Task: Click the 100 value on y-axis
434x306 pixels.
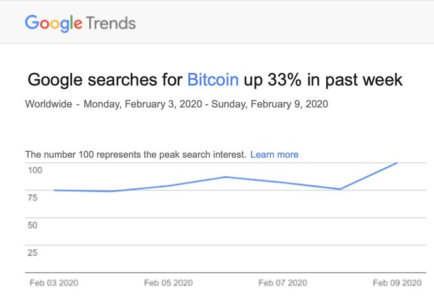Action: click(x=35, y=170)
